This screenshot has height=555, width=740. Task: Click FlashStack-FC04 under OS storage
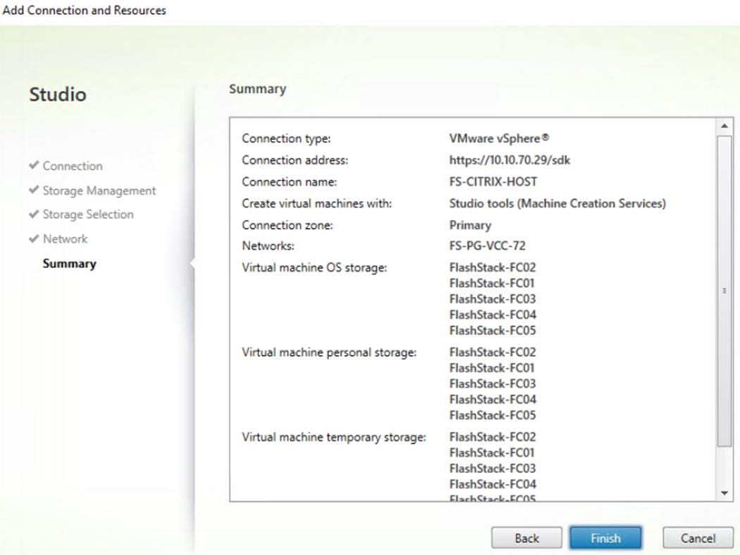click(493, 315)
